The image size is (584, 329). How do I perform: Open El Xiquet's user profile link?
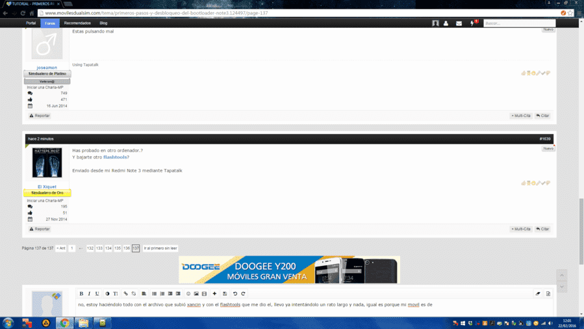(47, 187)
